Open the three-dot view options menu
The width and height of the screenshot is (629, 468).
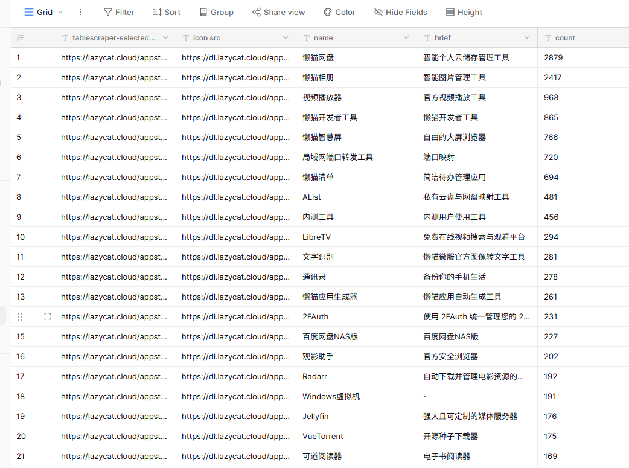click(x=80, y=13)
